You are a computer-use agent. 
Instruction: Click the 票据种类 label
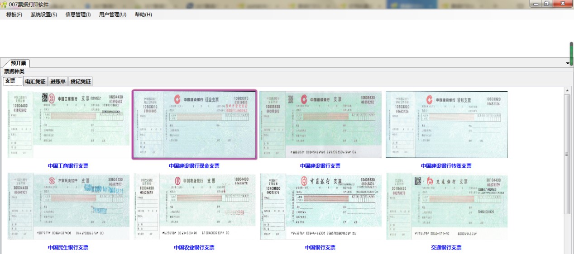[14, 71]
